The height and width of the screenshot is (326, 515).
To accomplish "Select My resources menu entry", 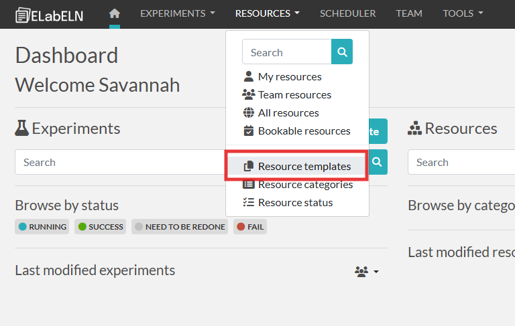I will pos(289,76).
